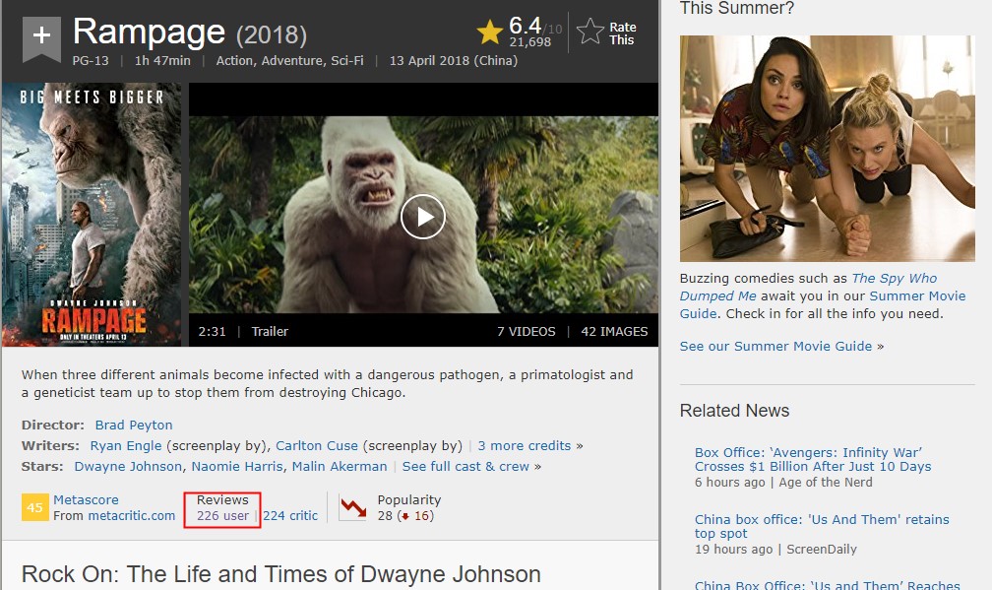Click the (2018) year link
Image resolution: width=992 pixels, height=590 pixels.
coord(272,34)
